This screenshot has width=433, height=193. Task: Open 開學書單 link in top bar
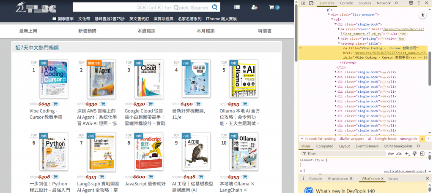[63, 19]
